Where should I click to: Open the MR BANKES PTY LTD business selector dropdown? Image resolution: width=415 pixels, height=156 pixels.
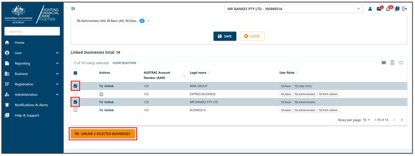(x=294, y=9)
